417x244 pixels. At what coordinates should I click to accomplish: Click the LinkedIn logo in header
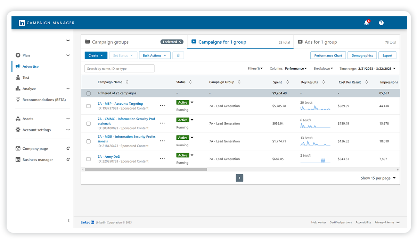pyautogui.click(x=22, y=23)
